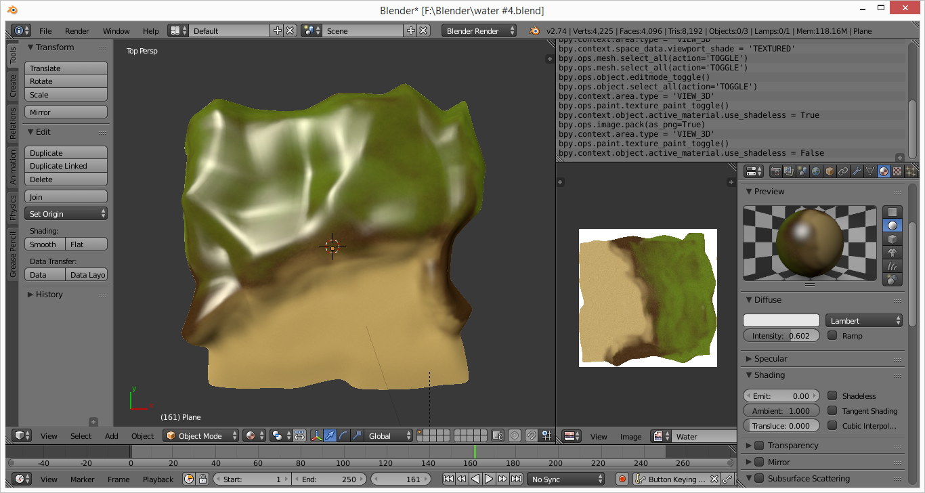This screenshot has height=493, width=925.
Task: Open the Render properties camera icon
Action: 777,171
